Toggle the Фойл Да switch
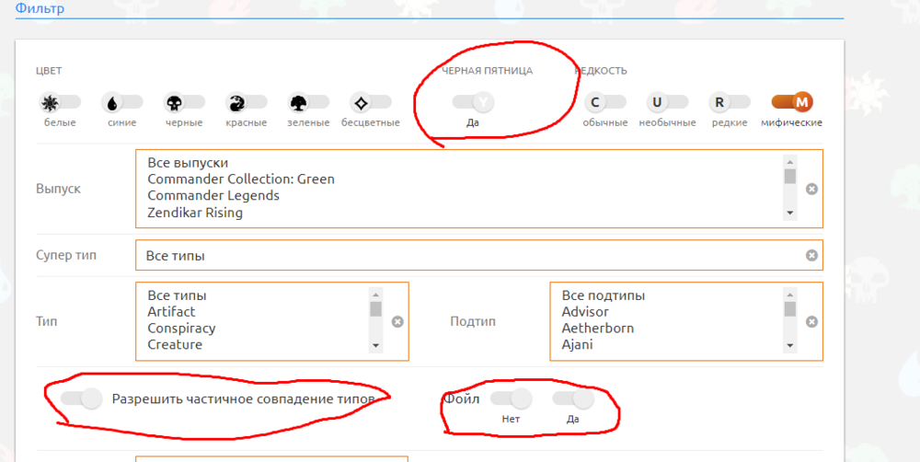 573,398
